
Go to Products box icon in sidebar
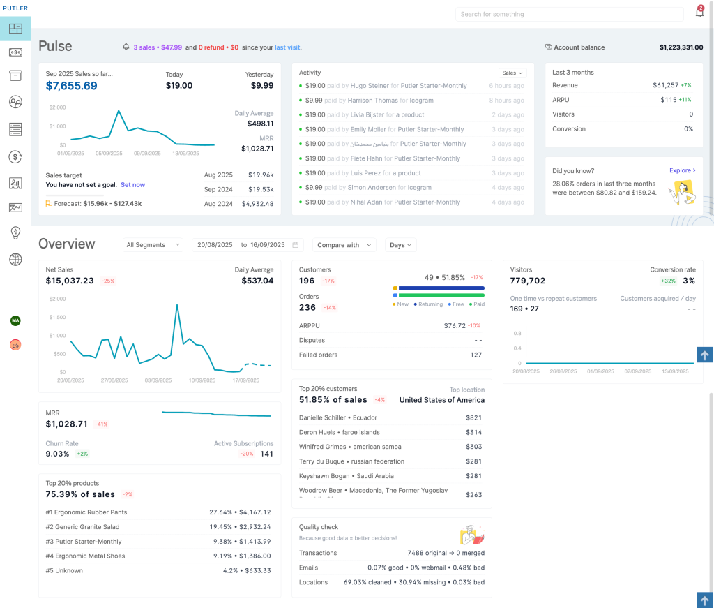(x=15, y=76)
